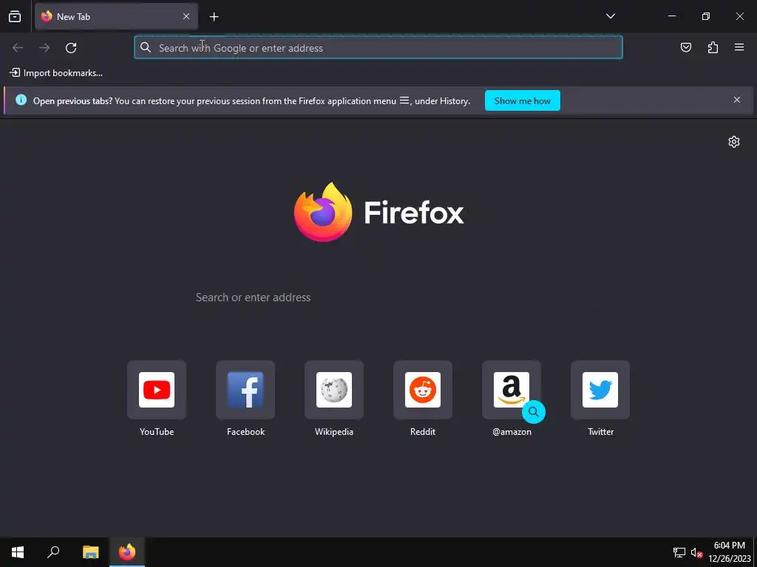Close the New Tab tab
The width and height of the screenshot is (757, 567).
pos(186,16)
